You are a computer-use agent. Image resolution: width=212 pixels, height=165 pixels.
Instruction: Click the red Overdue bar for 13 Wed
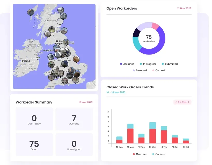pos(153,136)
